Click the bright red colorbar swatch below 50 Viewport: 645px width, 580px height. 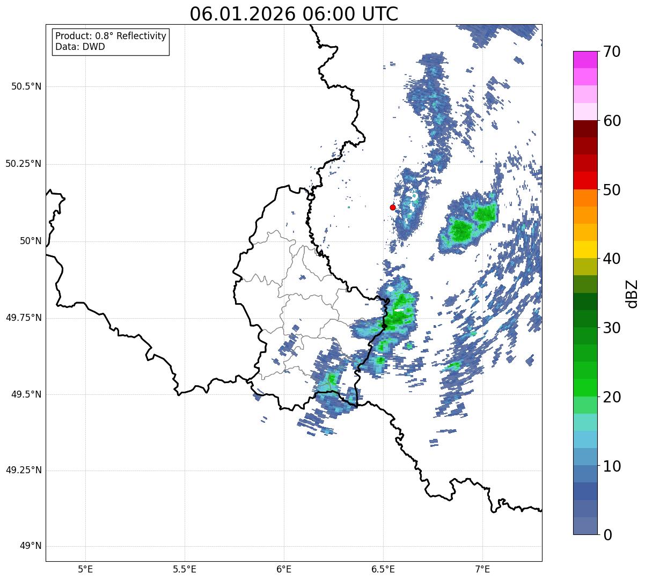[x=585, y=180]
